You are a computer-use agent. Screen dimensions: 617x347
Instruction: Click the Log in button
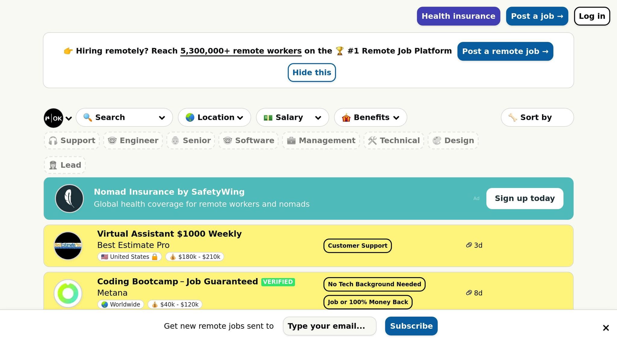pos(592,16)
